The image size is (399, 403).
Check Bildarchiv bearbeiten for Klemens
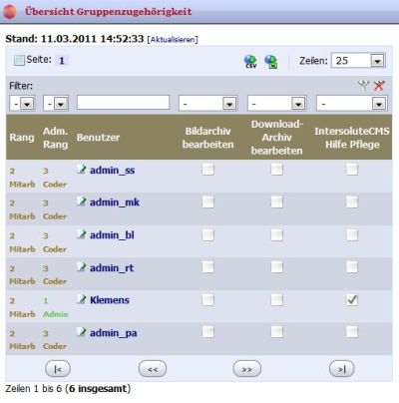point(207,299)
